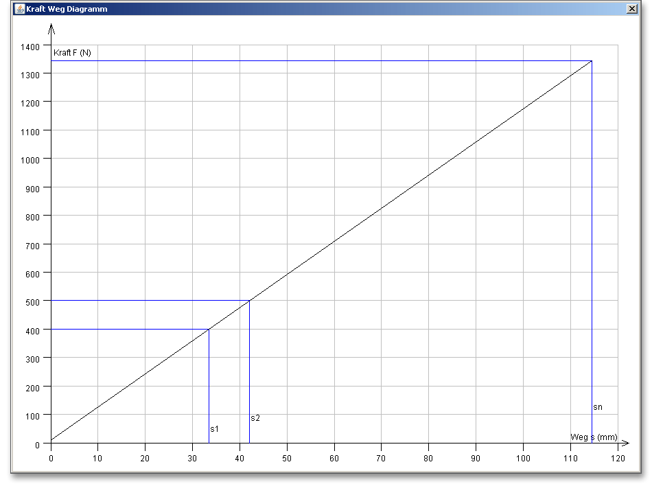
Task: Select the 'Weg s (mm)' axis label
Action: [594, 437]
